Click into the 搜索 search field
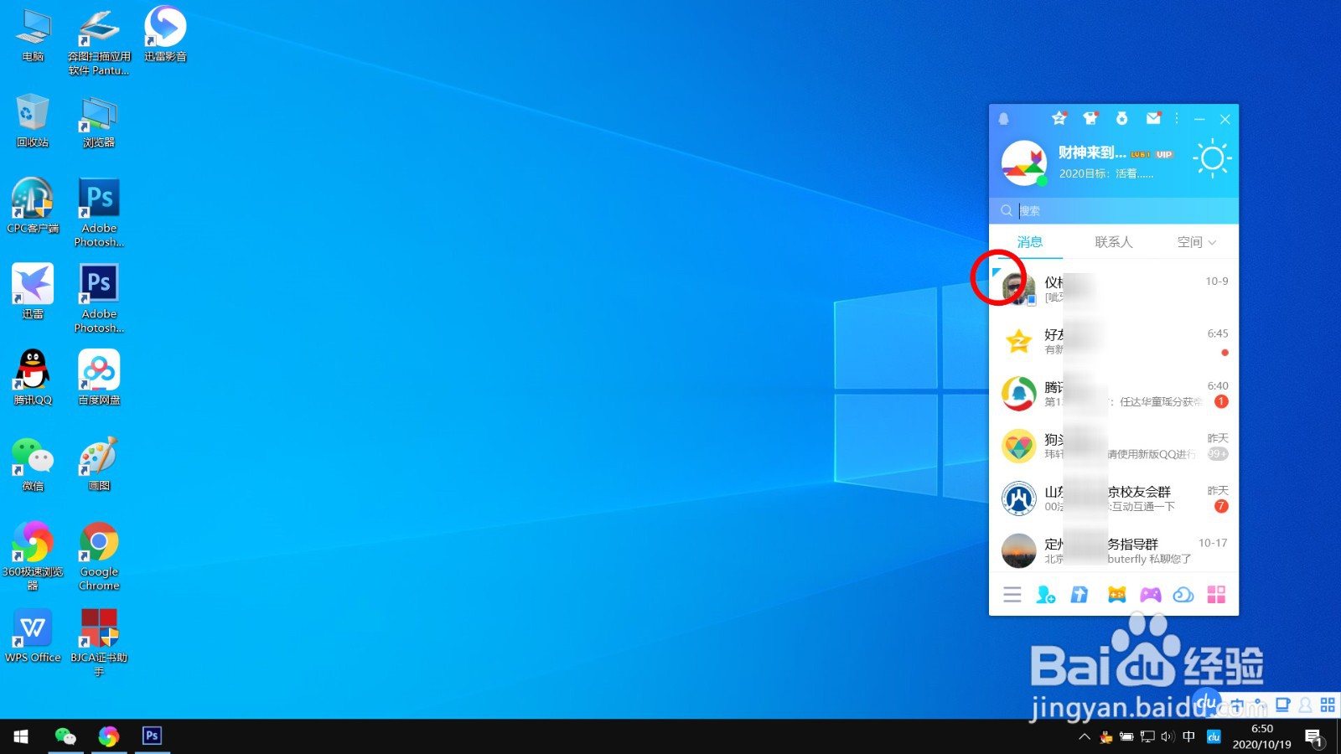This screenshot has width=1341, height=754. pyautogui.click(x=1114, y=210)
